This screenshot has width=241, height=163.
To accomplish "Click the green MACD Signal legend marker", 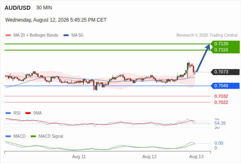I will (x=33, y=136).
